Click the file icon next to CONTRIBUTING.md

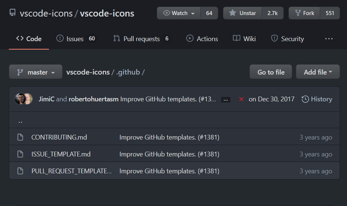21,137
